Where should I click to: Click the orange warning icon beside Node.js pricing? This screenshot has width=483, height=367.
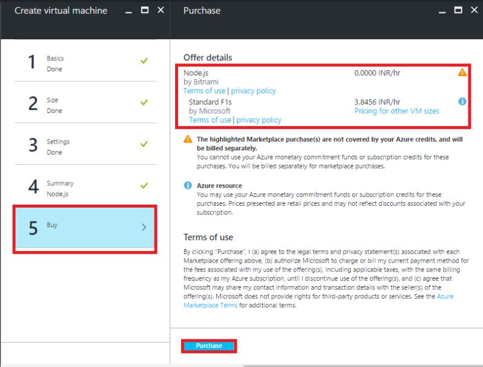tap(462, 72)
